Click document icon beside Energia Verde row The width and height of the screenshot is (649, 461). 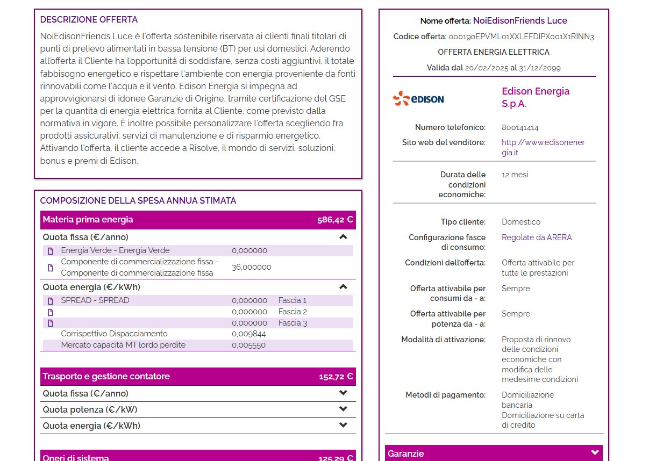[51, 251]
